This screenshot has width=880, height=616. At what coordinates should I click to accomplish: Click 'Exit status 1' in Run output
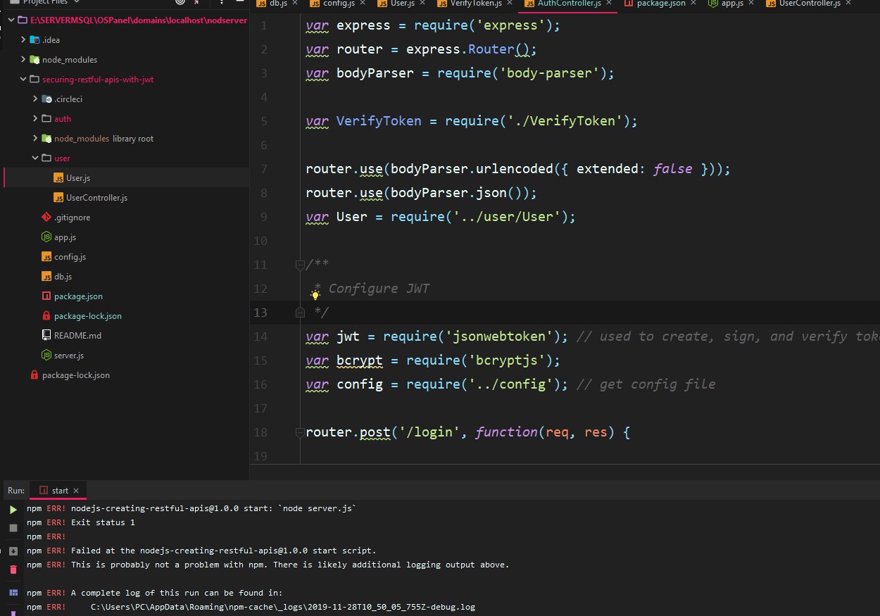point(103,522)
